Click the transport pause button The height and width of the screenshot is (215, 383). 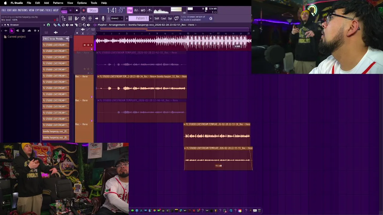pos(70,10)
